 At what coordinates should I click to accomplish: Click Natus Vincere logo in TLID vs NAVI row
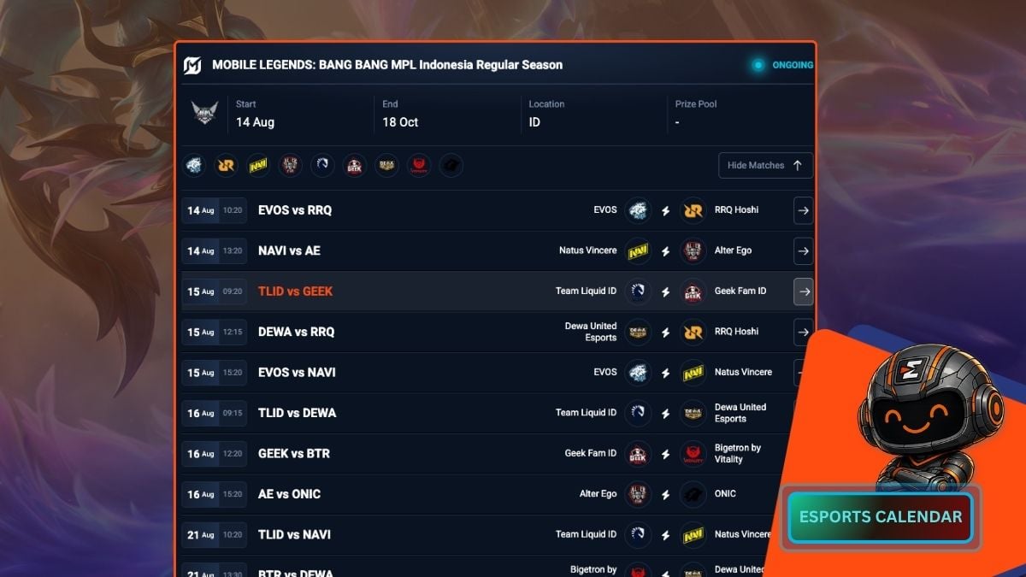coord(693,535)
